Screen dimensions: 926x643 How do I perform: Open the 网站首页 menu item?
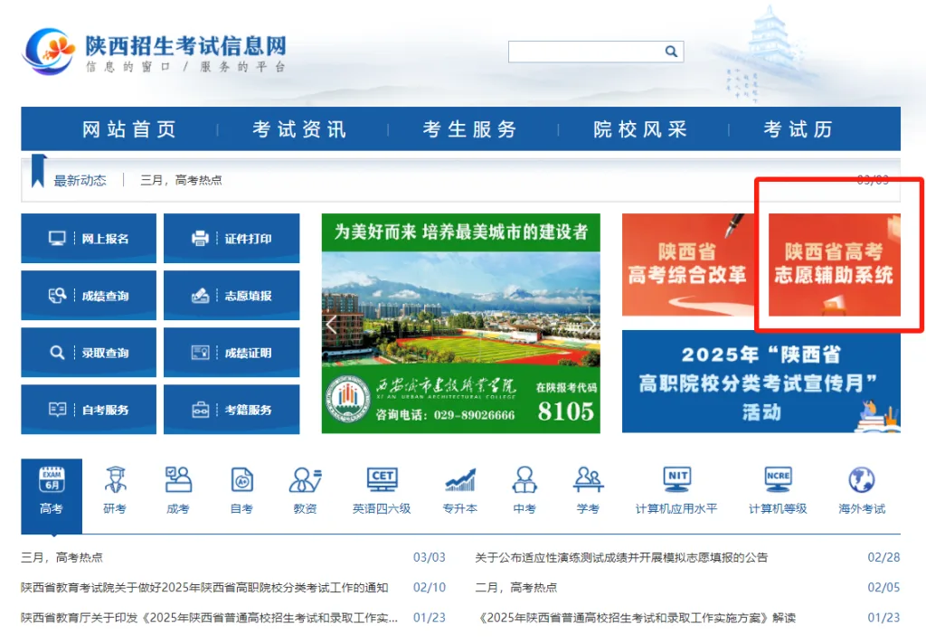coord(129,128)
